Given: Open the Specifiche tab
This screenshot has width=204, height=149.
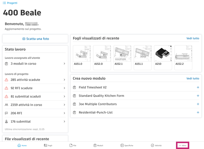Looking at the screenshot, I should 127,145.
